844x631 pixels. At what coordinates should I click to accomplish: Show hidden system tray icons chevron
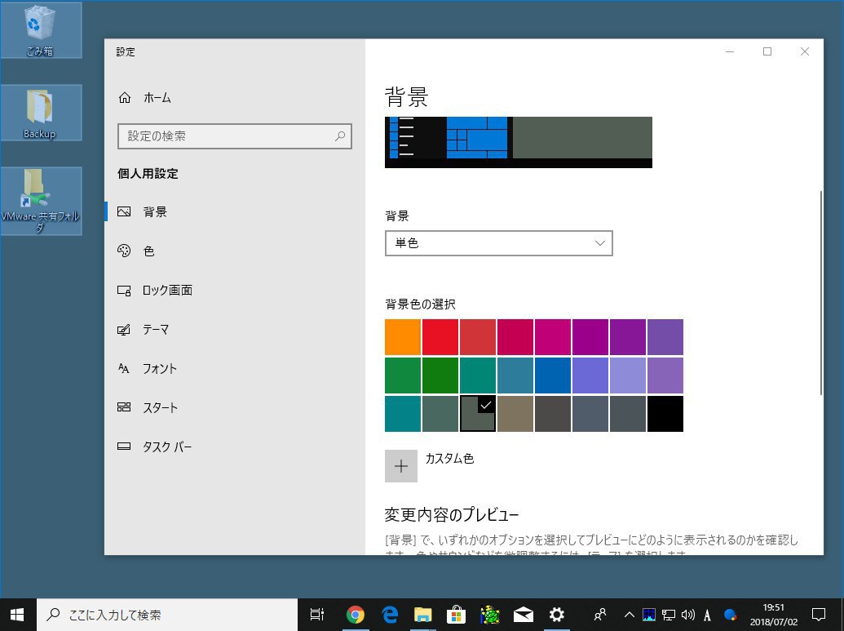pyautogui.click(x=629, y=615)
